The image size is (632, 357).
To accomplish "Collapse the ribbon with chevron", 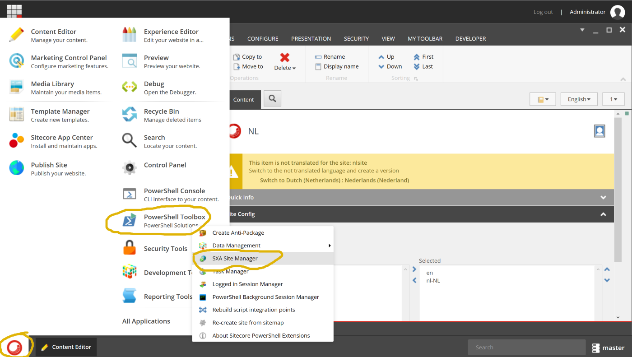I will click(x=623, y=79).
